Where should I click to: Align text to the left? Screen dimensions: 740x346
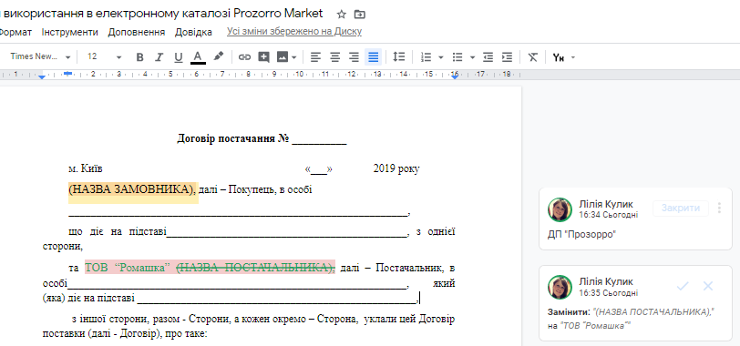(x=315, y=57)
